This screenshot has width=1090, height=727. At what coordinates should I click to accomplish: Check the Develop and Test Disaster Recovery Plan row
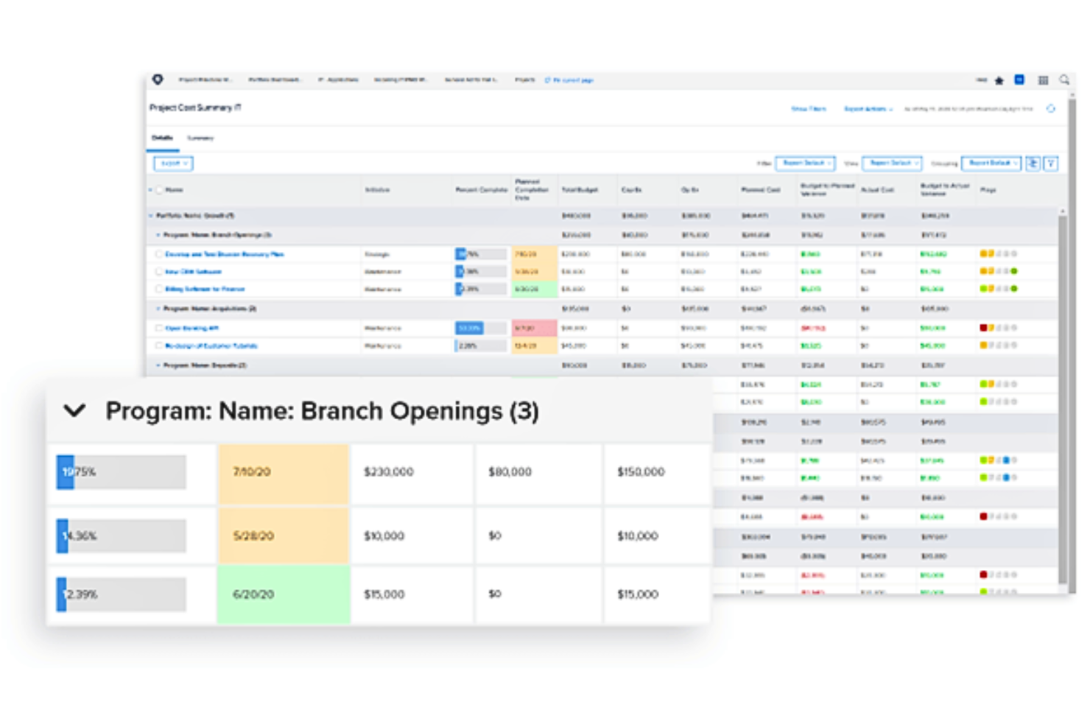pyautogui.click(x=159, y=254)
